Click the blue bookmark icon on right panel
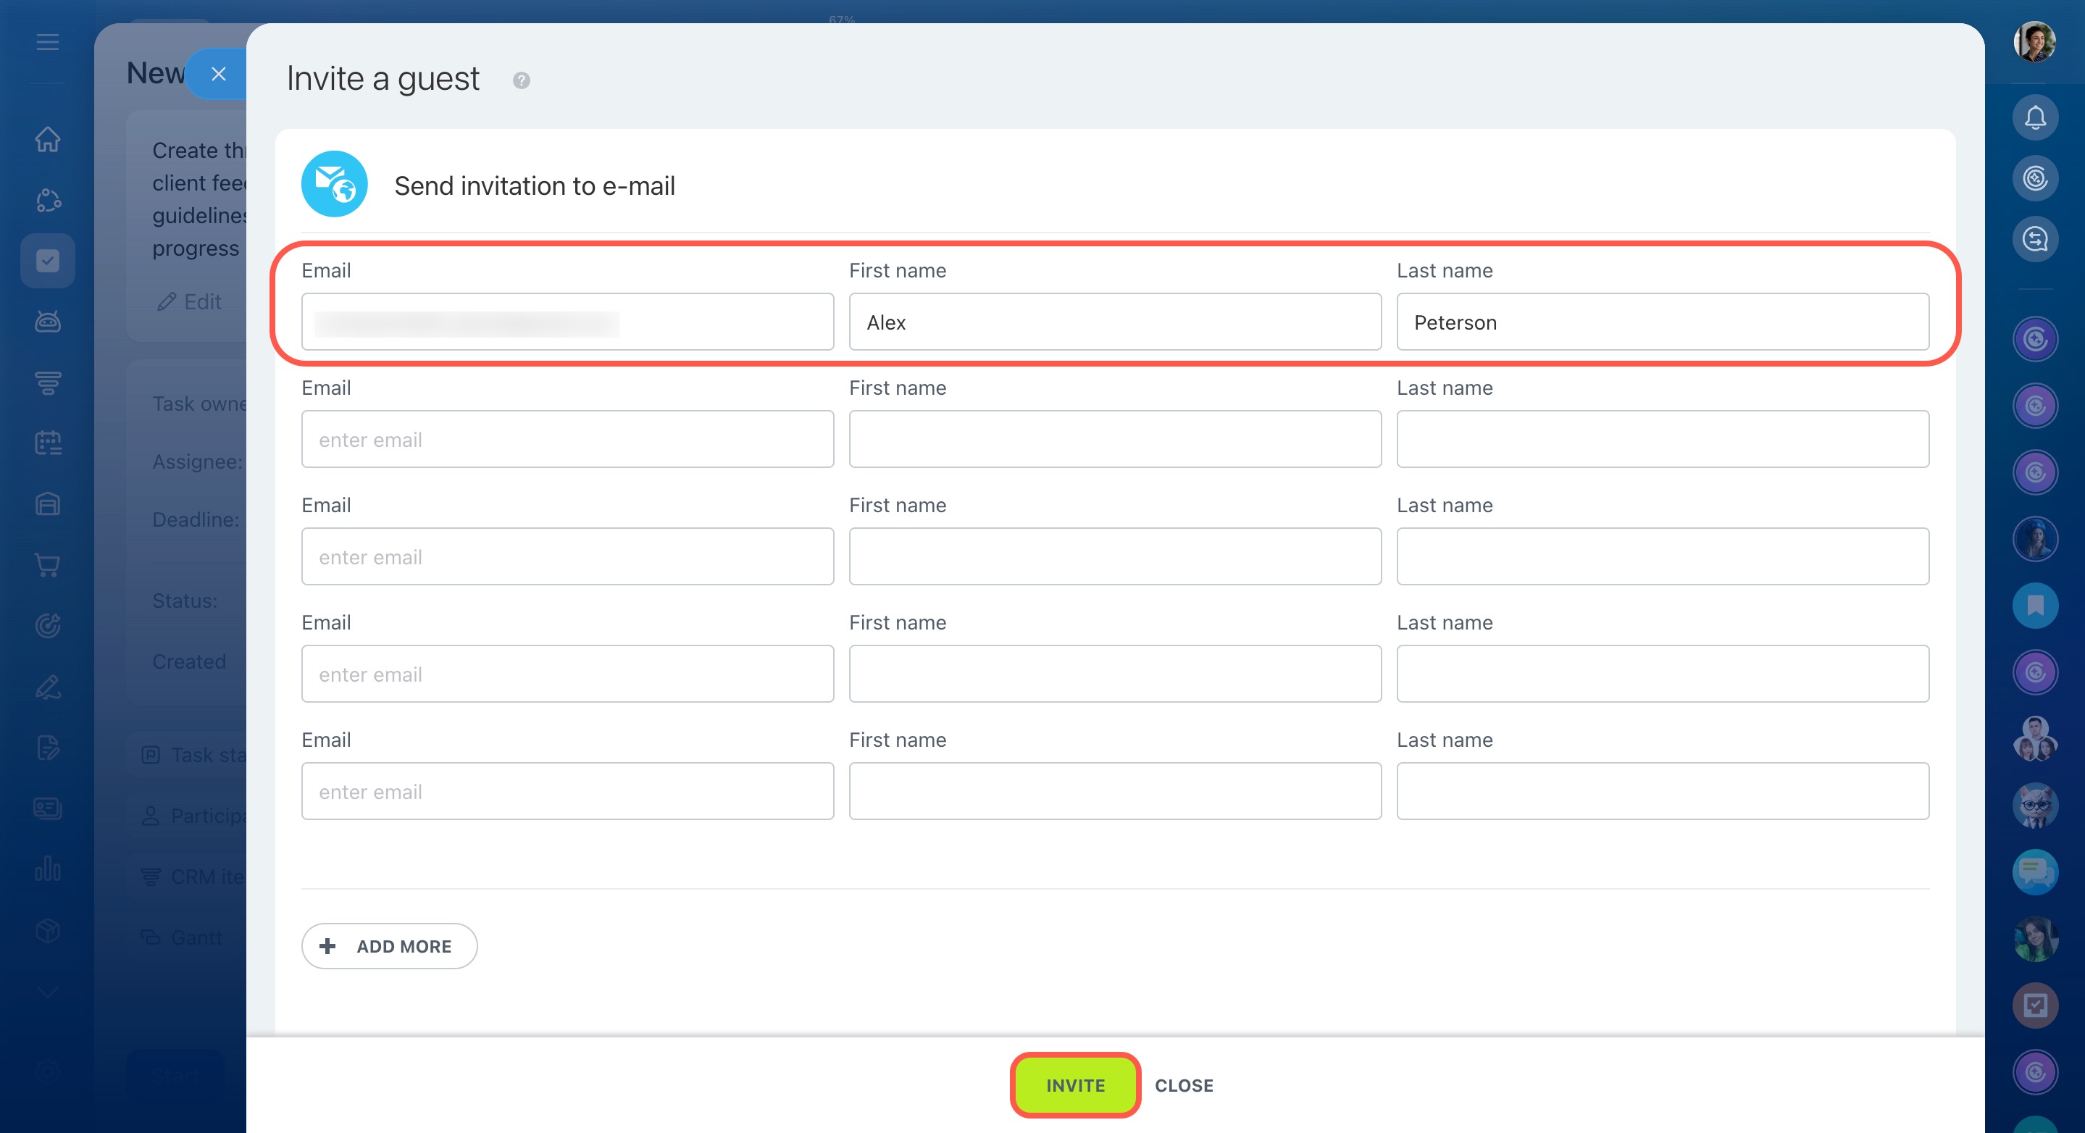This screenshot has width=2085, height=1133. pyautogui.click(x=2034, y=606)
